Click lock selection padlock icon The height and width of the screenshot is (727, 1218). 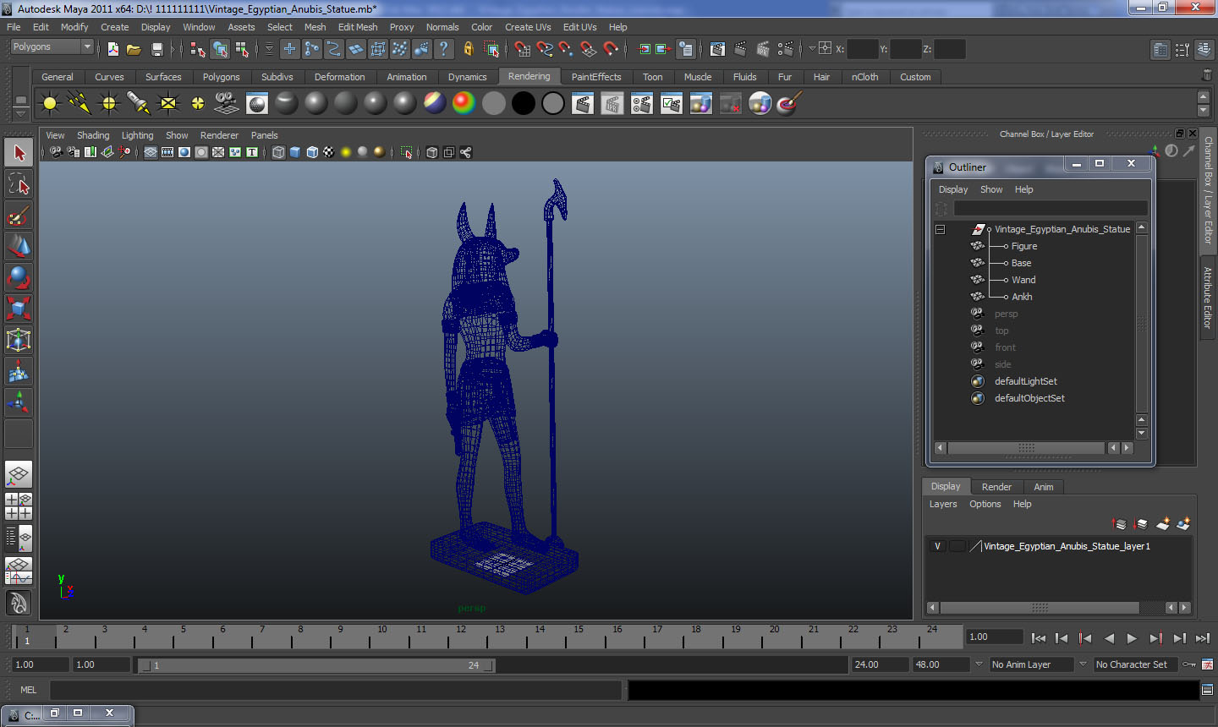coord(469,49)
